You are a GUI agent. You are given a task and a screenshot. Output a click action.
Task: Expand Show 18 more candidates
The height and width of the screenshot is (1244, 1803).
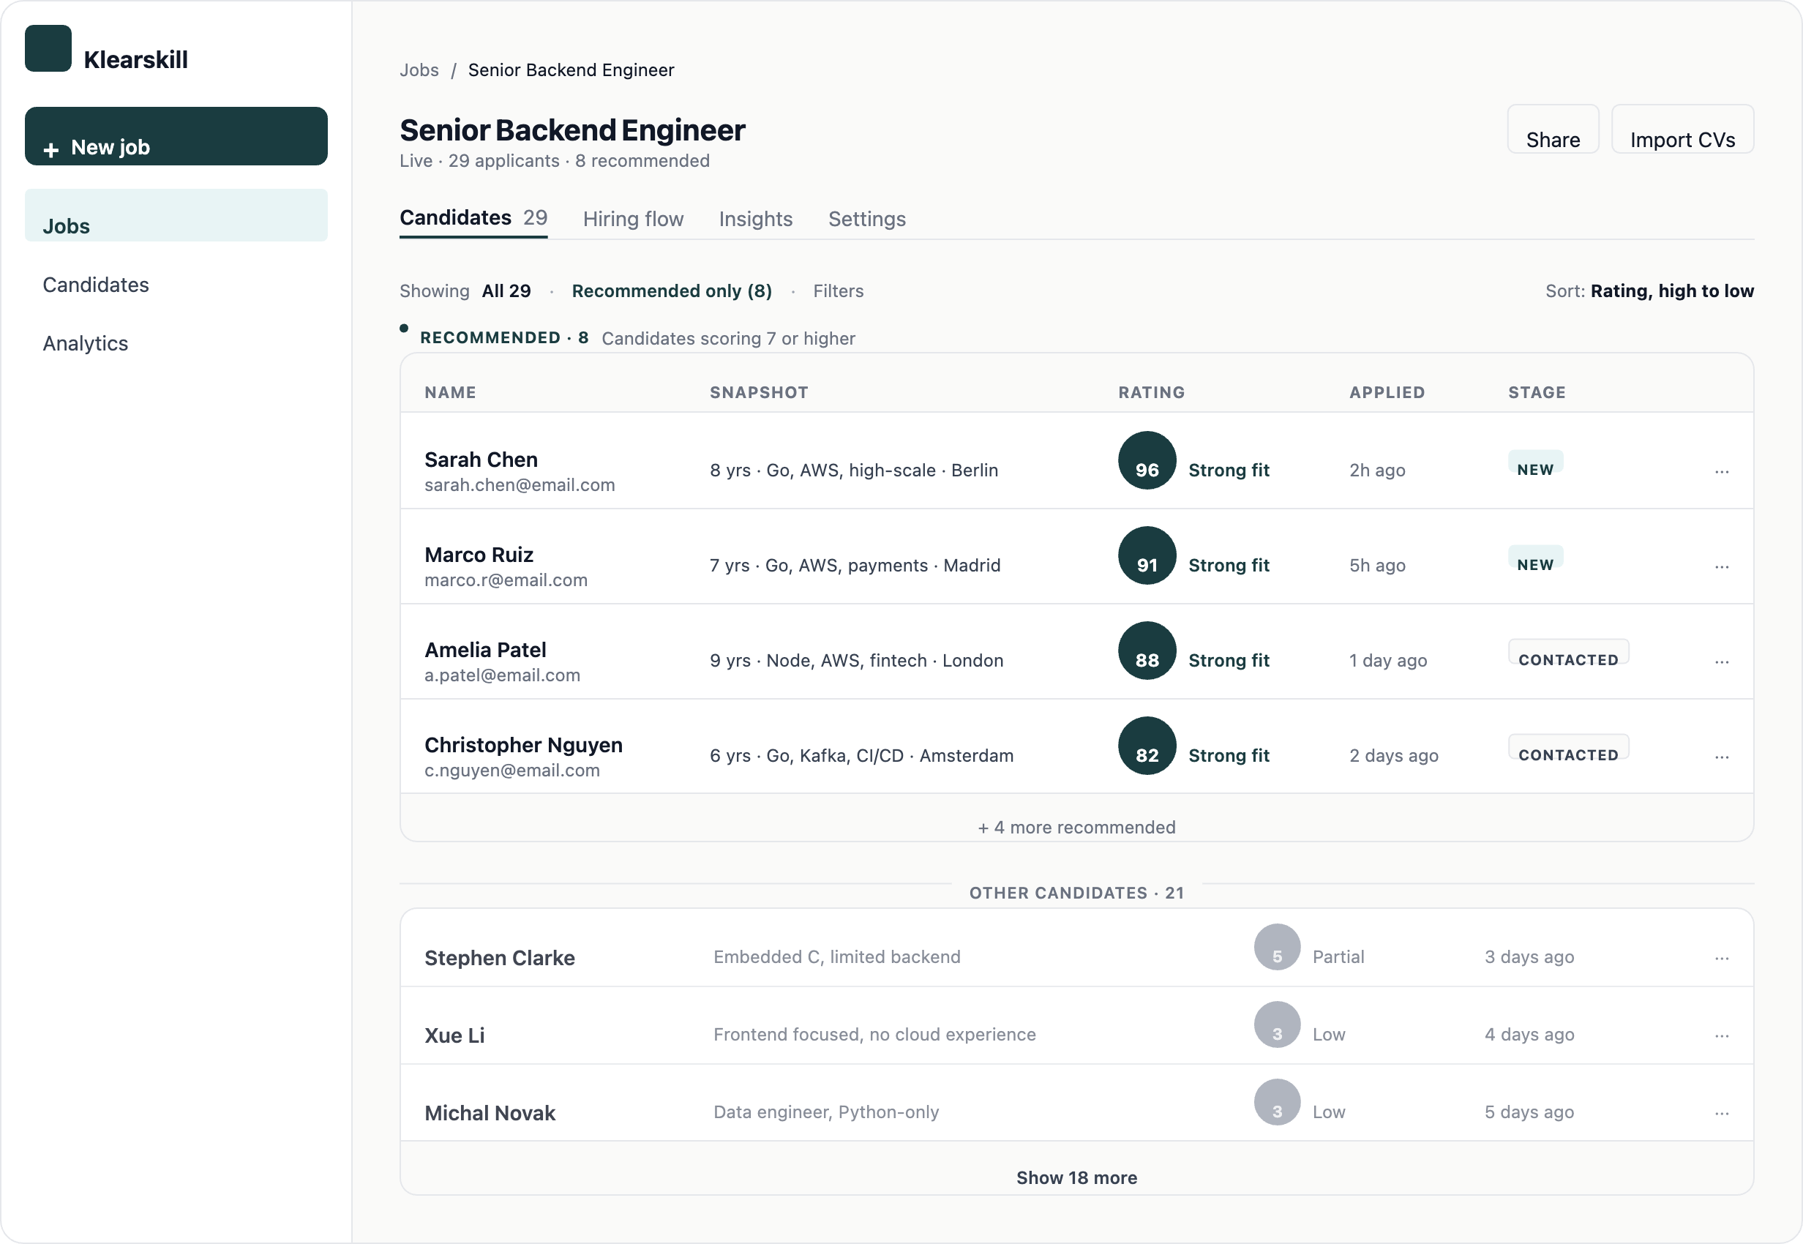pyautogui.click(x=1076, y=1177)
